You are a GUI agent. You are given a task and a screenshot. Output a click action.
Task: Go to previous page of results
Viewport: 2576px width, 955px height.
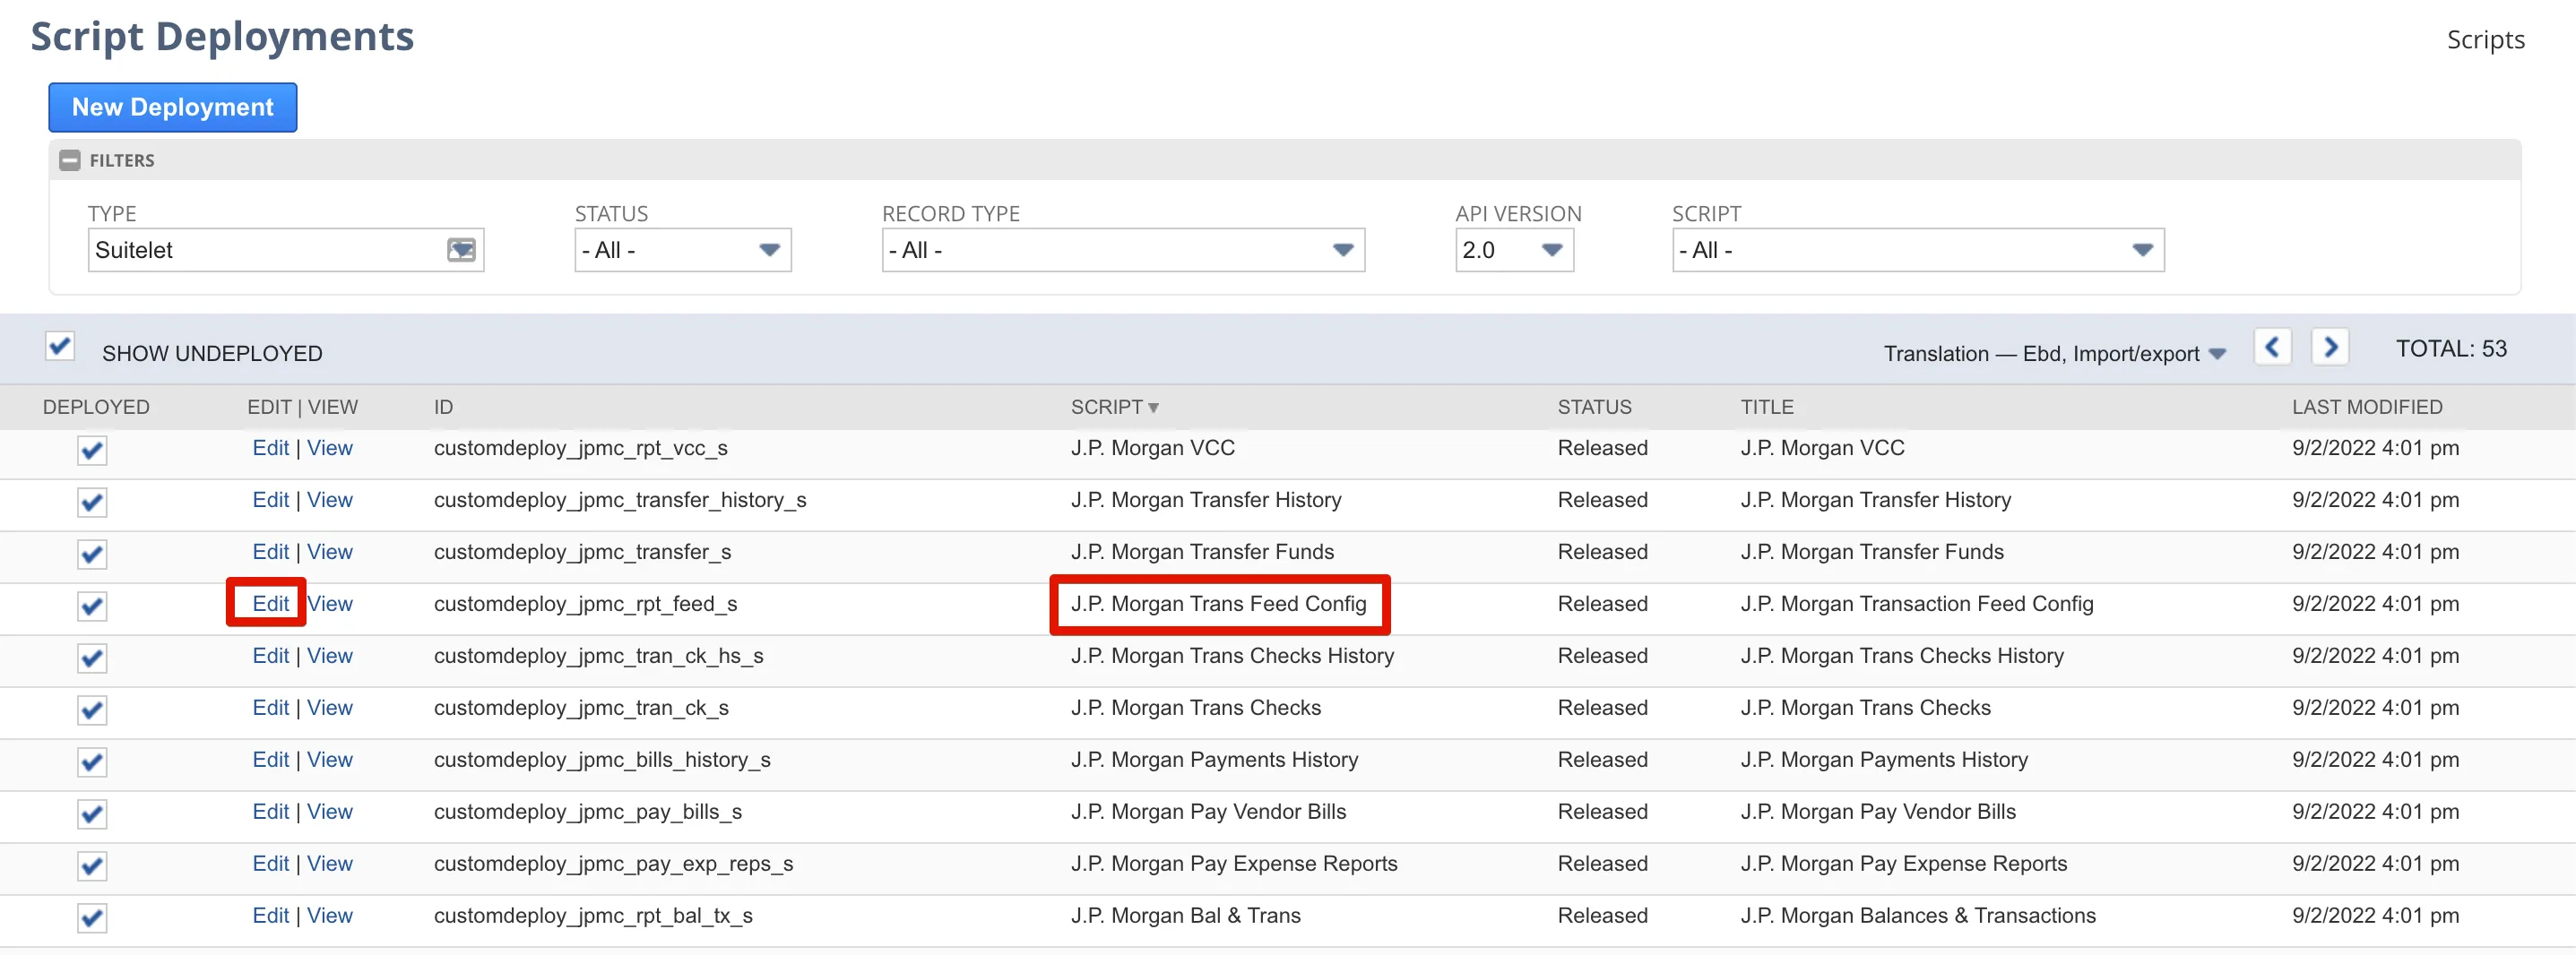tap(2272, 348)
